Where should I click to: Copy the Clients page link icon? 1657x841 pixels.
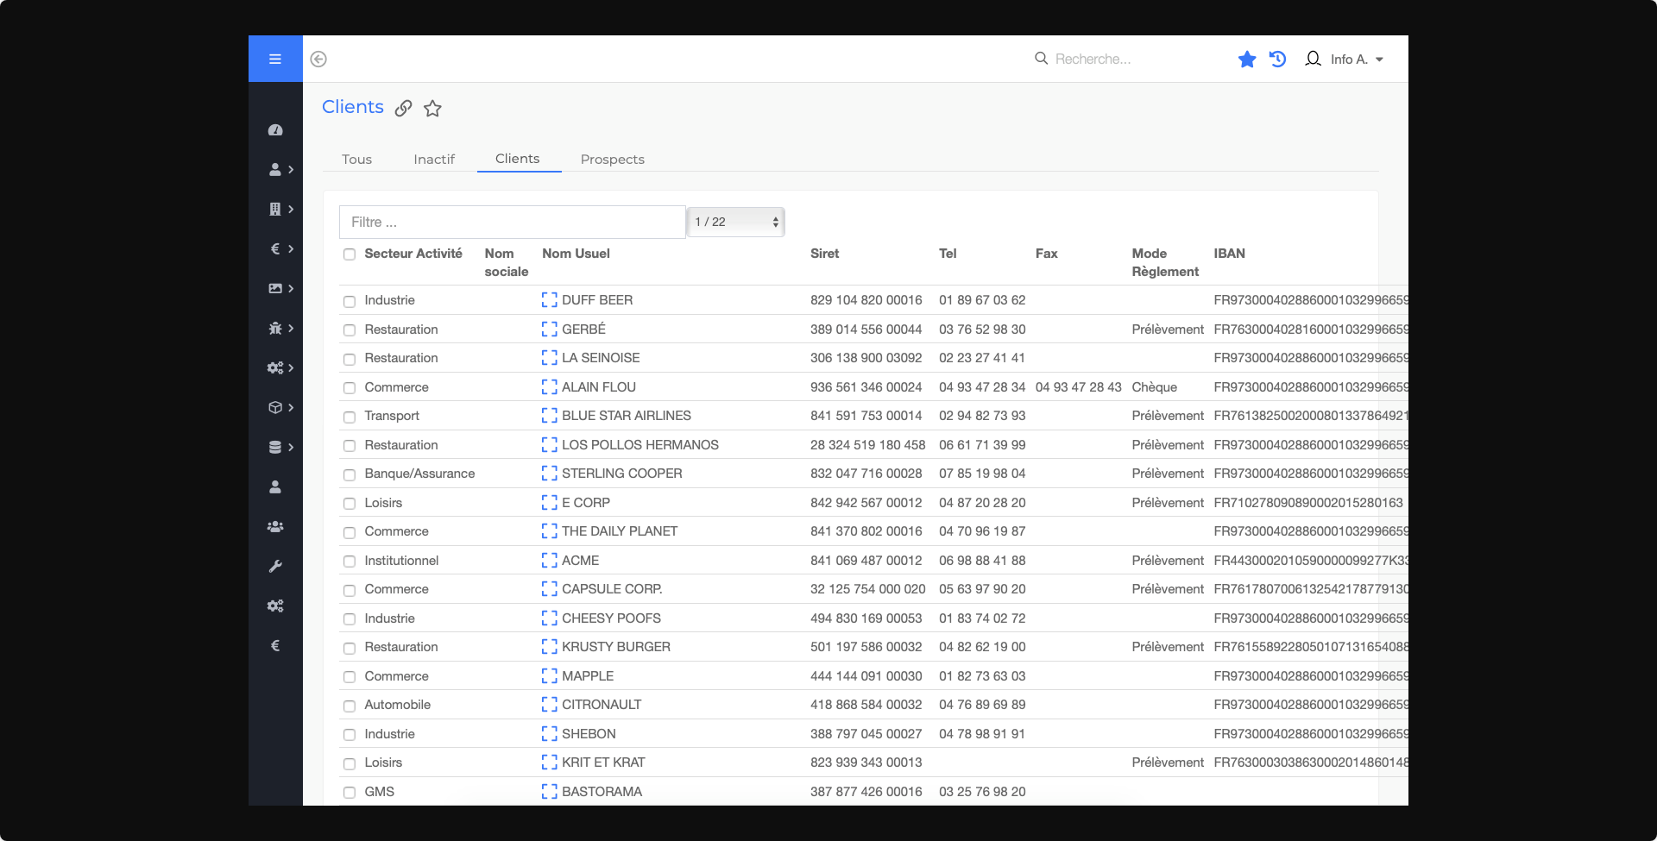pyautogui.click(x=403, y=109)
